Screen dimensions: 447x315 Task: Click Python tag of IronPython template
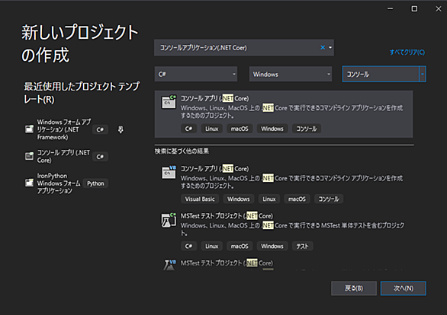point(95,183)
